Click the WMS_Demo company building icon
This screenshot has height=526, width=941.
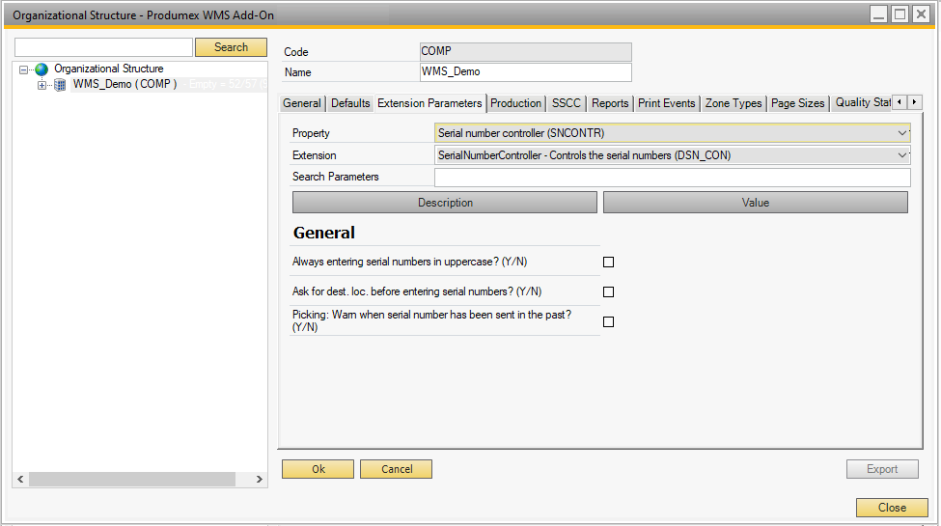pos(60,85)
